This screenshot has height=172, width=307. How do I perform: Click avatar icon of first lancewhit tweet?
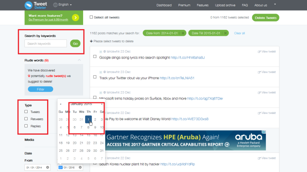click(101, 52)
